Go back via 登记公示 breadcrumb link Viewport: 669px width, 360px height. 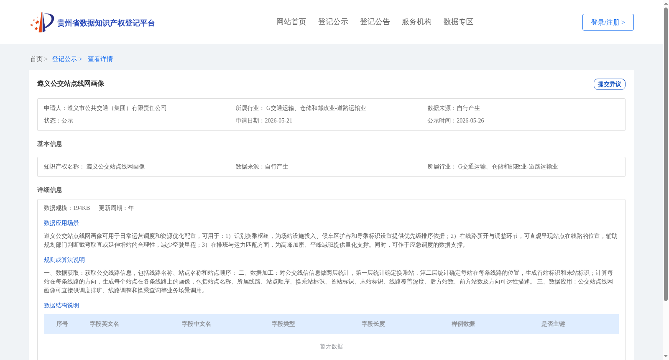(67, 59)
